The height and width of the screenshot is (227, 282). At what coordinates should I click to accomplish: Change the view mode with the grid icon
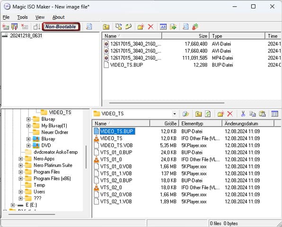tap(275, 114)
